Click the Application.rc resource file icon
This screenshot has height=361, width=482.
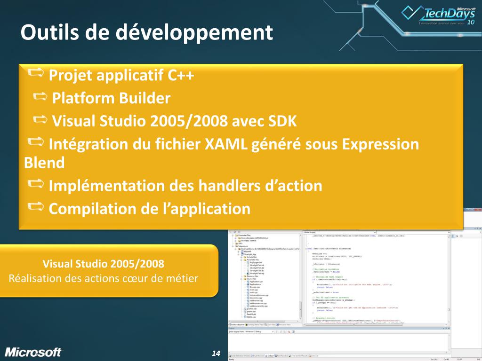(x=248, y=284)
